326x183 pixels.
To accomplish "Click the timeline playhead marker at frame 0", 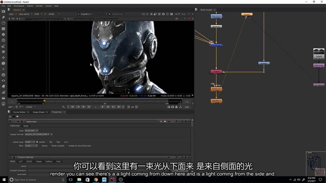I will [44, 101].
